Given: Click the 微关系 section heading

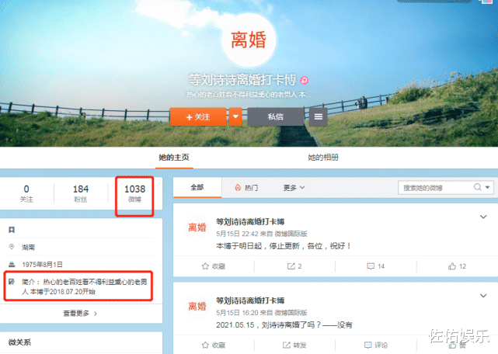Looking at the screenshot, I should (19, 342).
